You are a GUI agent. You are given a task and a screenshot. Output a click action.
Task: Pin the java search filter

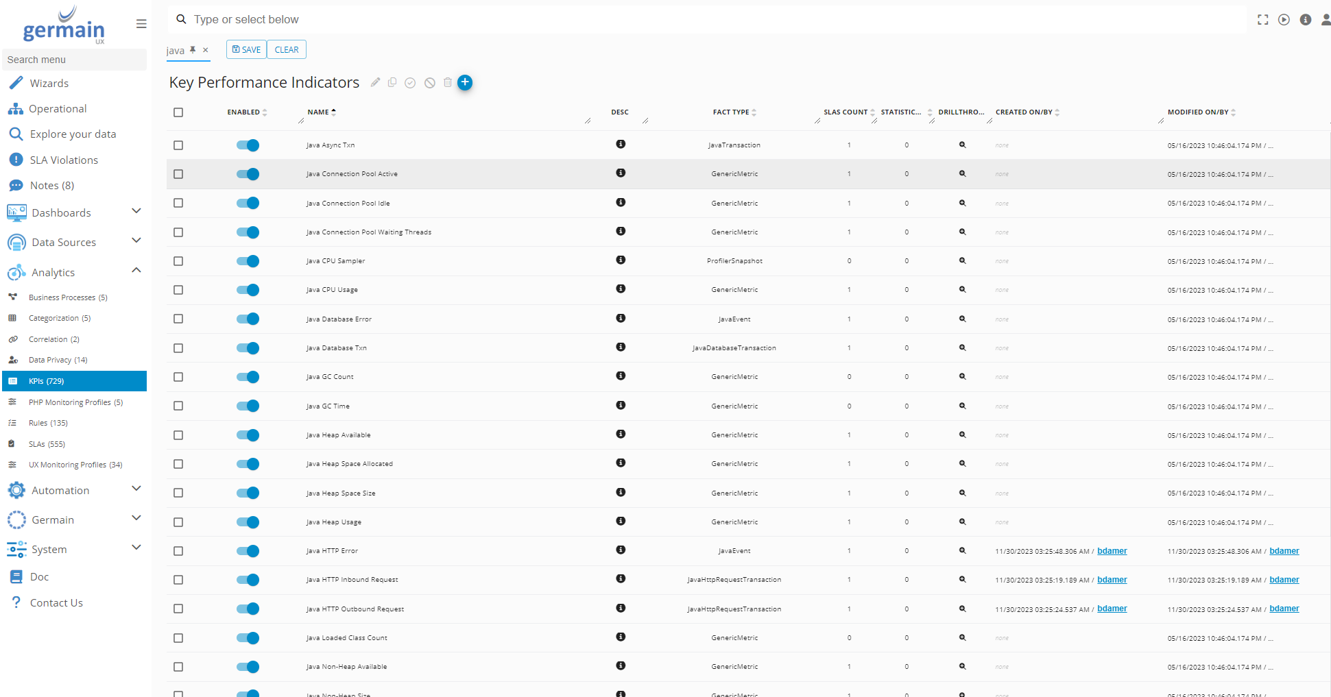193,49
